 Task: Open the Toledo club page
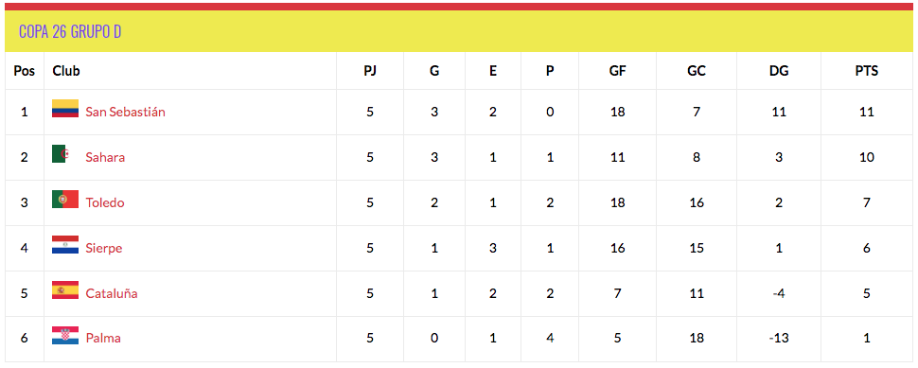[x=105, y=203]
